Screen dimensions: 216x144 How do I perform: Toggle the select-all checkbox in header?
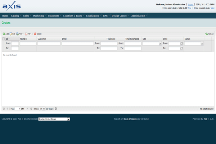point(4,39)
